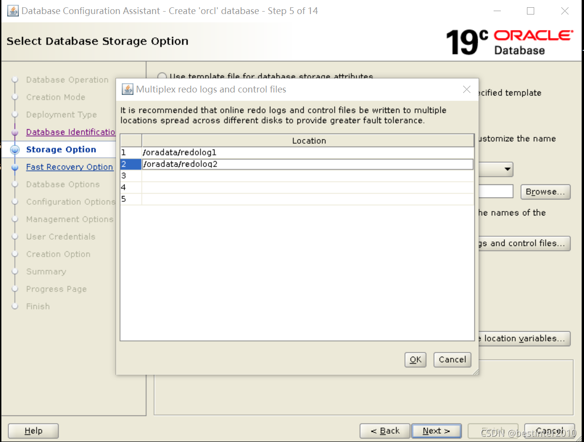
Task: Click the Deployment Type step
Action: coord(61,115)
